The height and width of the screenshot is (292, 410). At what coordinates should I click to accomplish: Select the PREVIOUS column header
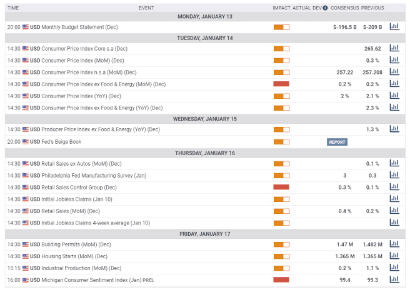[372, 8]
